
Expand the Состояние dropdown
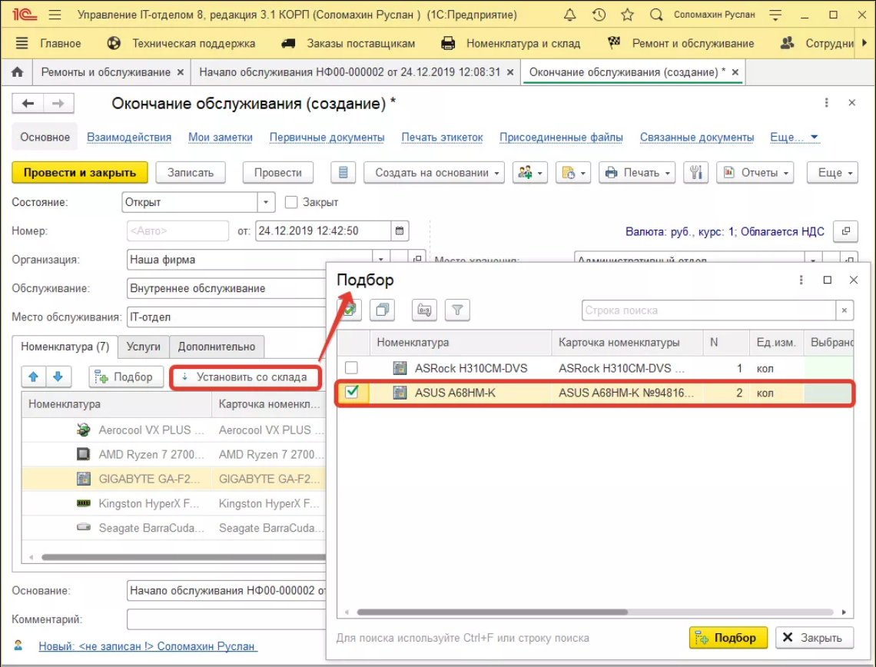pos(266,202)
